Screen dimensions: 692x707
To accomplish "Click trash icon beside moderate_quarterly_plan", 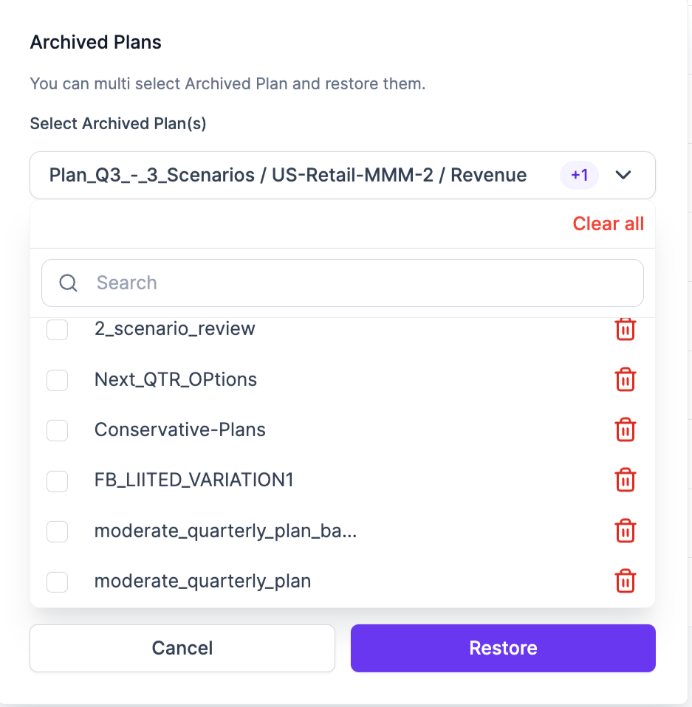I will click(x=625, y=581).
